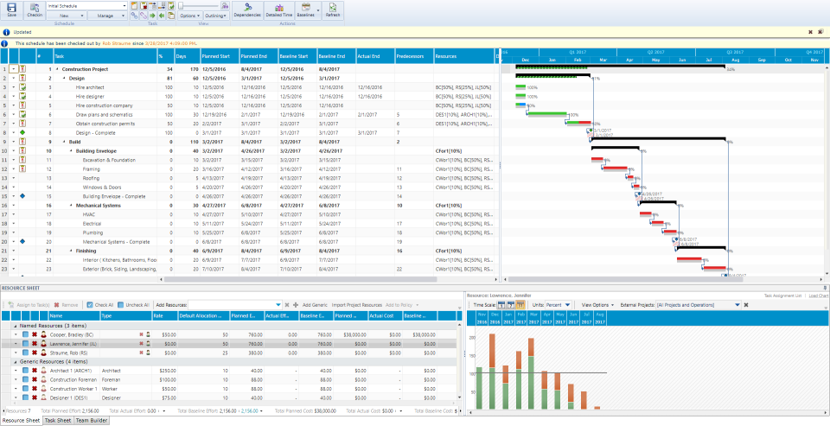The height and width of the screenshot is (426, 830).
Task: Collapse the Mechanical Systems task group
Action: 72,206
